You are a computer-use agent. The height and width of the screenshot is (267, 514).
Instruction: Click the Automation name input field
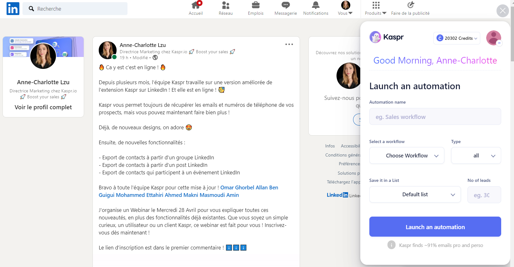(435, 116)
